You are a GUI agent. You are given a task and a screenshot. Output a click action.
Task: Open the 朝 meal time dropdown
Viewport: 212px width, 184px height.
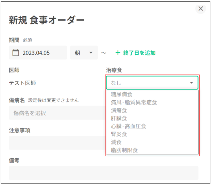click(x=84, y=53)
